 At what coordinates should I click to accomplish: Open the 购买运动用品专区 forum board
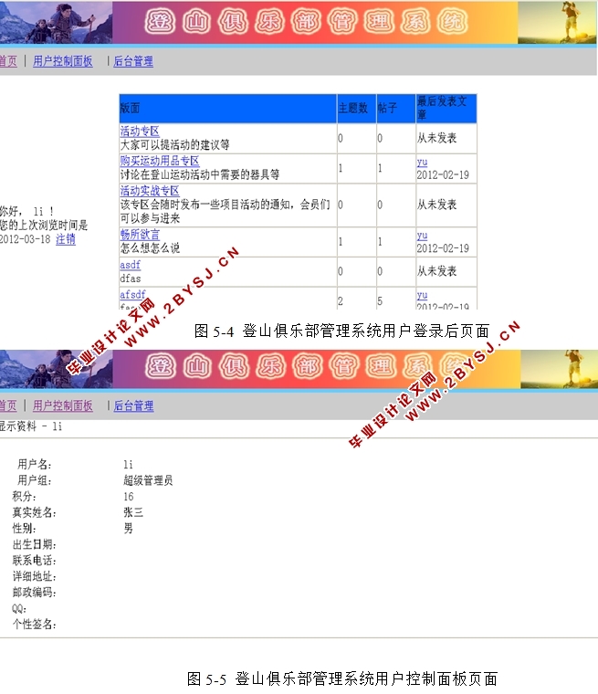[x=160, y=161]
